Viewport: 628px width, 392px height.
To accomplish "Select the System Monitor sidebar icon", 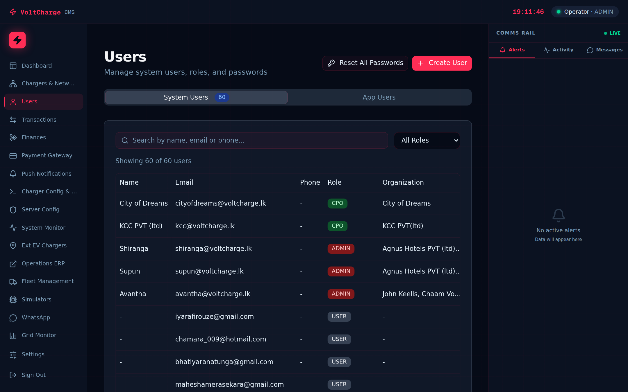I will pos(13,228).
